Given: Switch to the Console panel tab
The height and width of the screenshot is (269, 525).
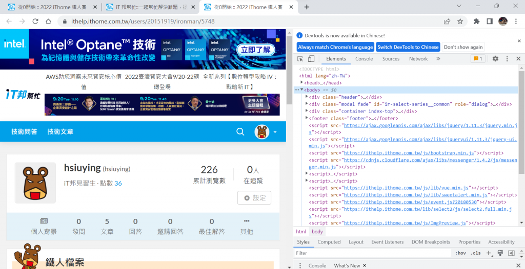Looking at the screenshot, I should click(364, 59).
